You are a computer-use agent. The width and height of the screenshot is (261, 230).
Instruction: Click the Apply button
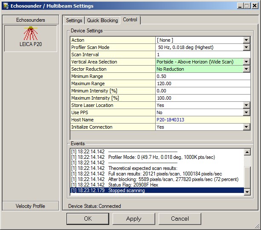[133, 218]
